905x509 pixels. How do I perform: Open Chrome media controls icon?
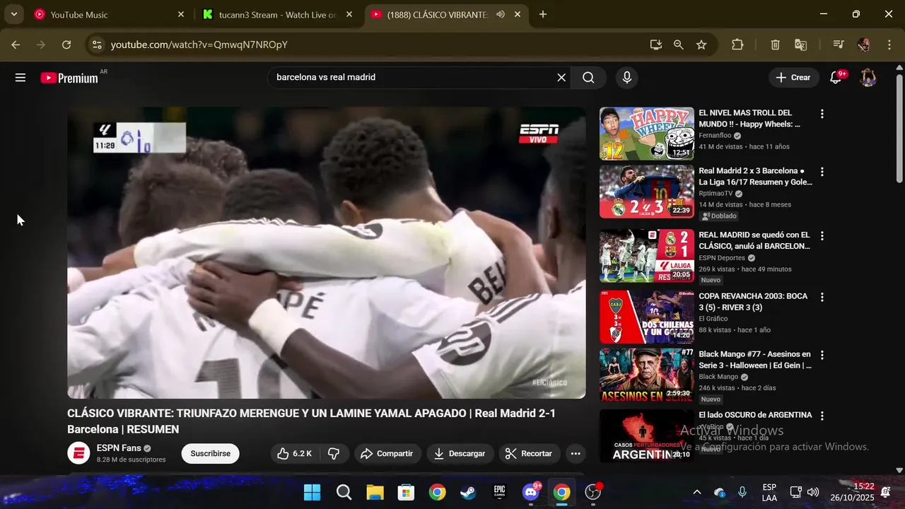[839, 45]
